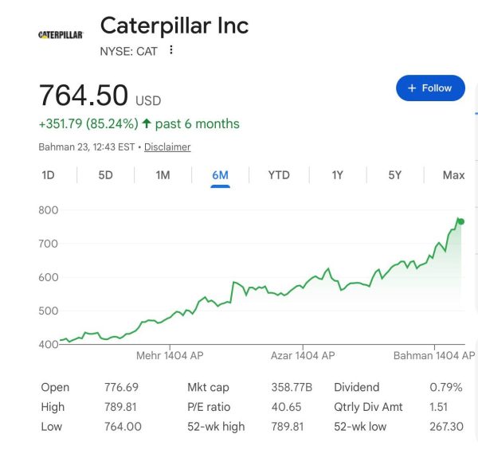Click the P/E ratio label
This screenshot has width=478, height=469.
click(209, 407)
